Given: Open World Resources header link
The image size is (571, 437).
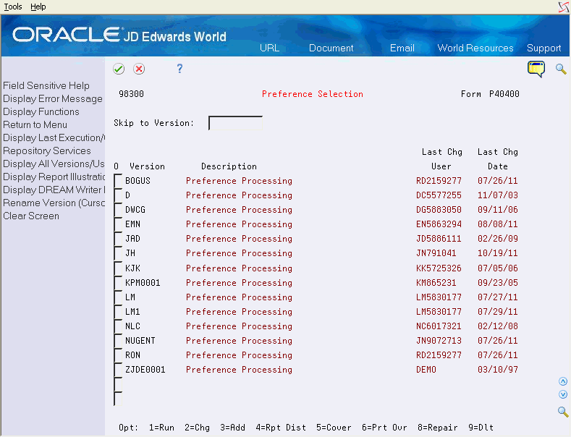Looking at the screenshot, I should (475, 48).
